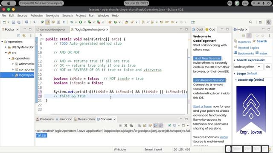Click Collapse All in Package Explorer
This screenshot has height=153, width=273.
pos(19,36)
